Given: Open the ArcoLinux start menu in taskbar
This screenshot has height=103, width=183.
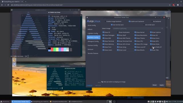Looking at the screenshot, I should 5,102.
